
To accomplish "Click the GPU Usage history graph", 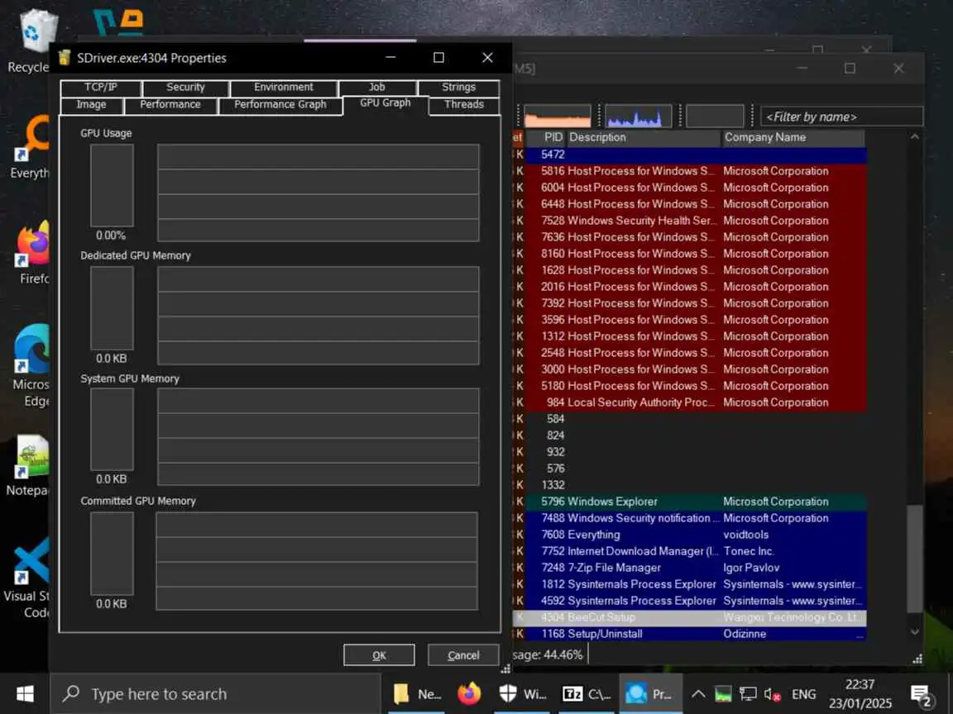I will [318, 193].
